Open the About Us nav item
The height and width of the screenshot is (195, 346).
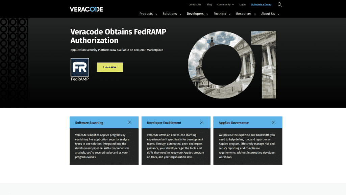(x=268, y=14)
